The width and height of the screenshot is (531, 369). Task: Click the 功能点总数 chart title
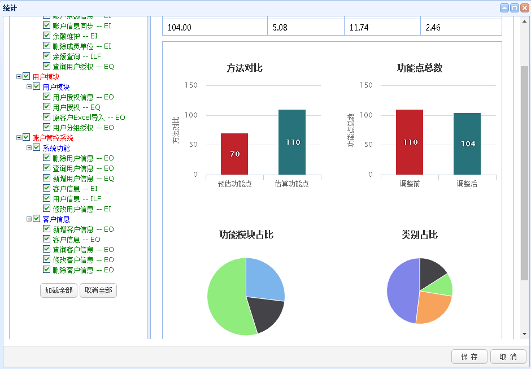click(x=420, y=68)
